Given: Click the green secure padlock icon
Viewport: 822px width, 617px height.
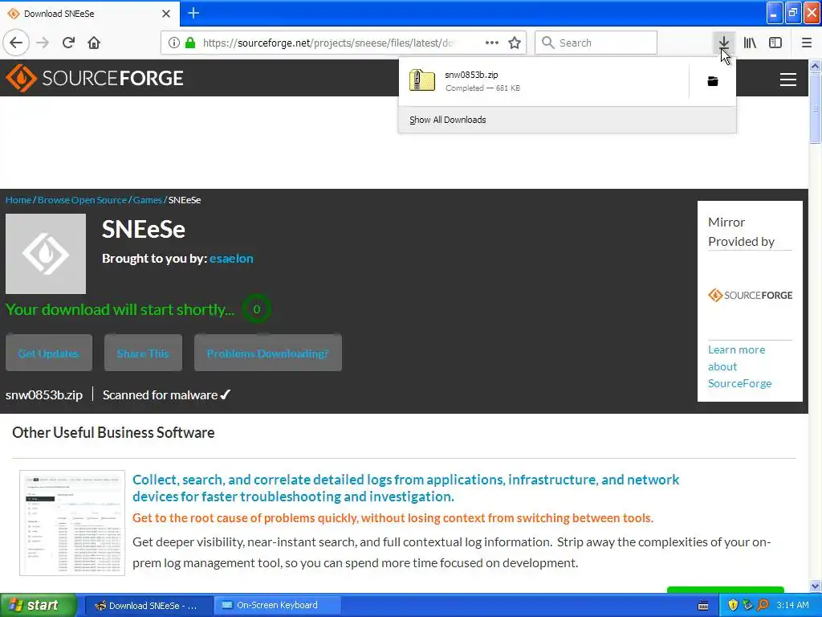Looking at the screenshot, I should point(190,43).
